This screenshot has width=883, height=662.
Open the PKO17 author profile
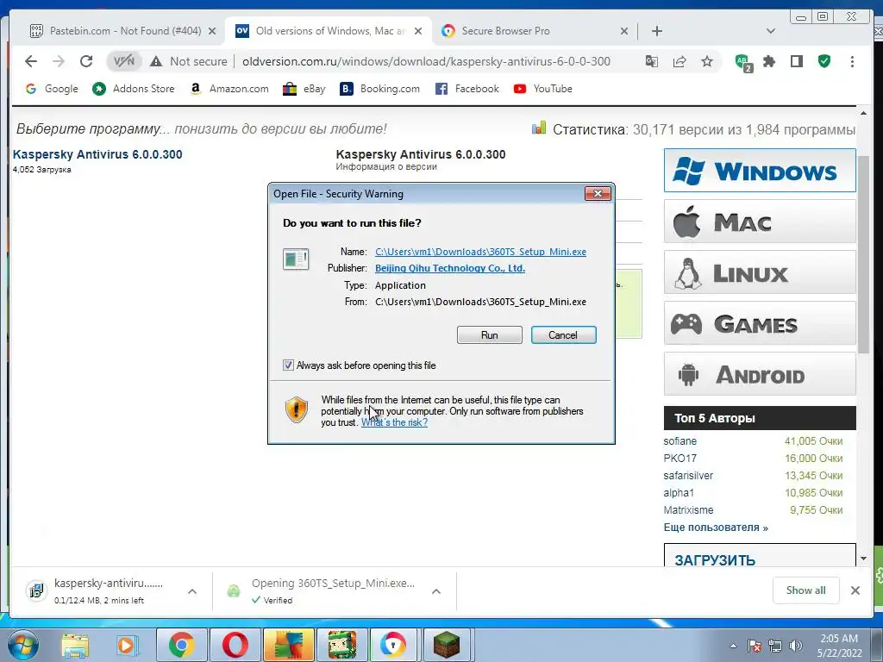coord(679,459)
